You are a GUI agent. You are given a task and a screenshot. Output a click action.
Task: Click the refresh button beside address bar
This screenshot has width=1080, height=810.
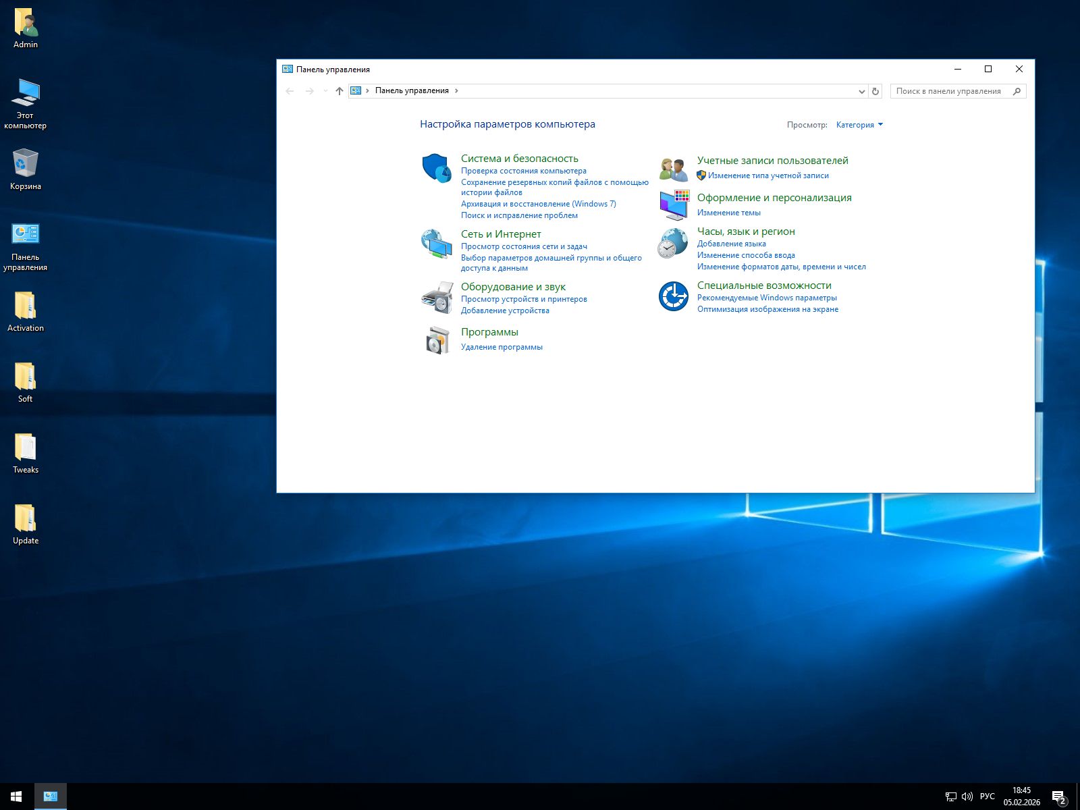coord(875,91)
